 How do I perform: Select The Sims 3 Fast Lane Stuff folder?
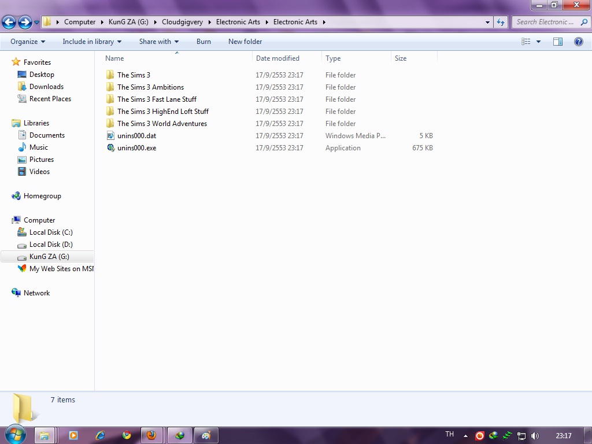coord(157,99)
